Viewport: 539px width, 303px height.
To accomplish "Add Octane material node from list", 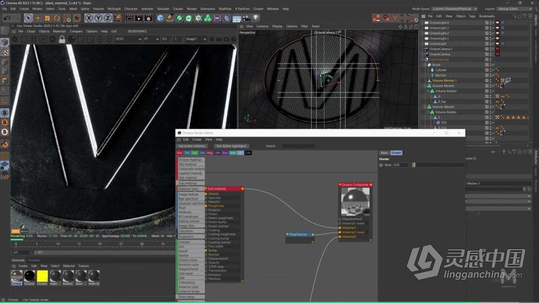I will coord(191,160).
